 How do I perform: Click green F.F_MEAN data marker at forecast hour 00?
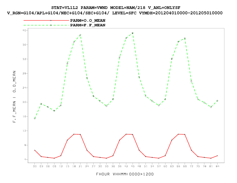pos(35,118)
